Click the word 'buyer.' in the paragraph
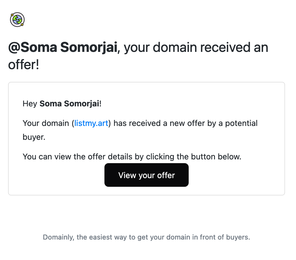The image size is (296, 260). (x=34, y=137)
